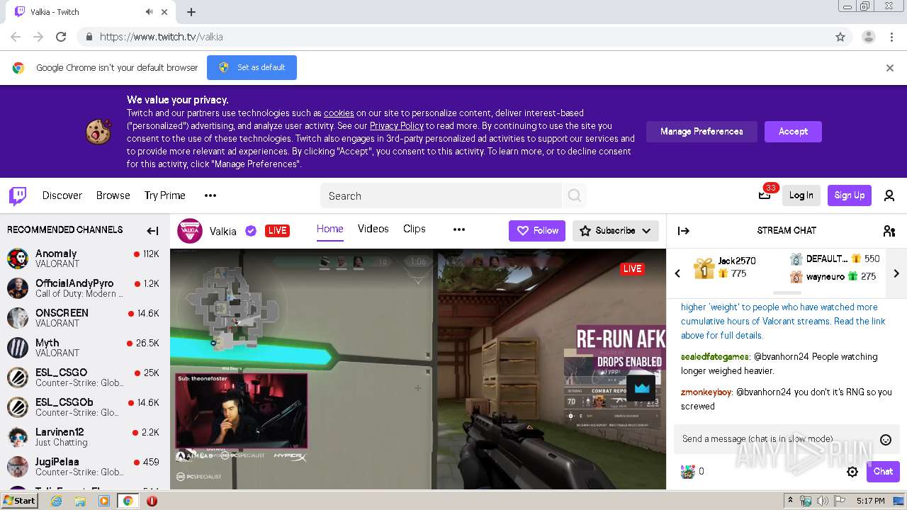Open the ONSCREEN recommended channel
907x510 pixels.
point(84,318)
